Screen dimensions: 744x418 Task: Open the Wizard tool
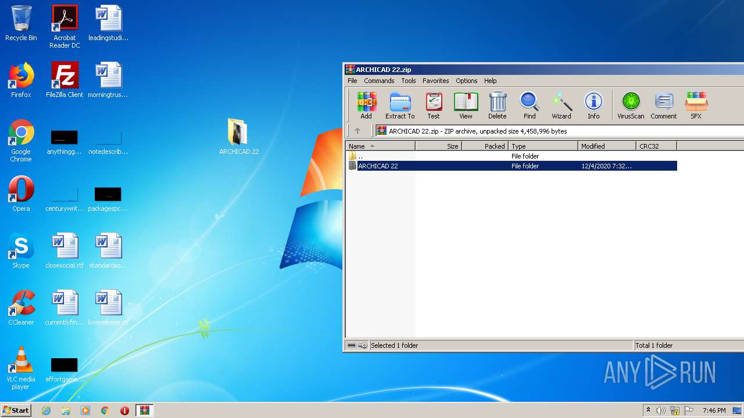click(x=561, y=106)
